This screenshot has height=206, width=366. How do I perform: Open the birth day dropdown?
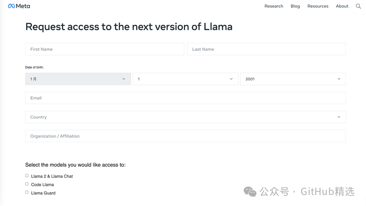(x=185, y=79)
